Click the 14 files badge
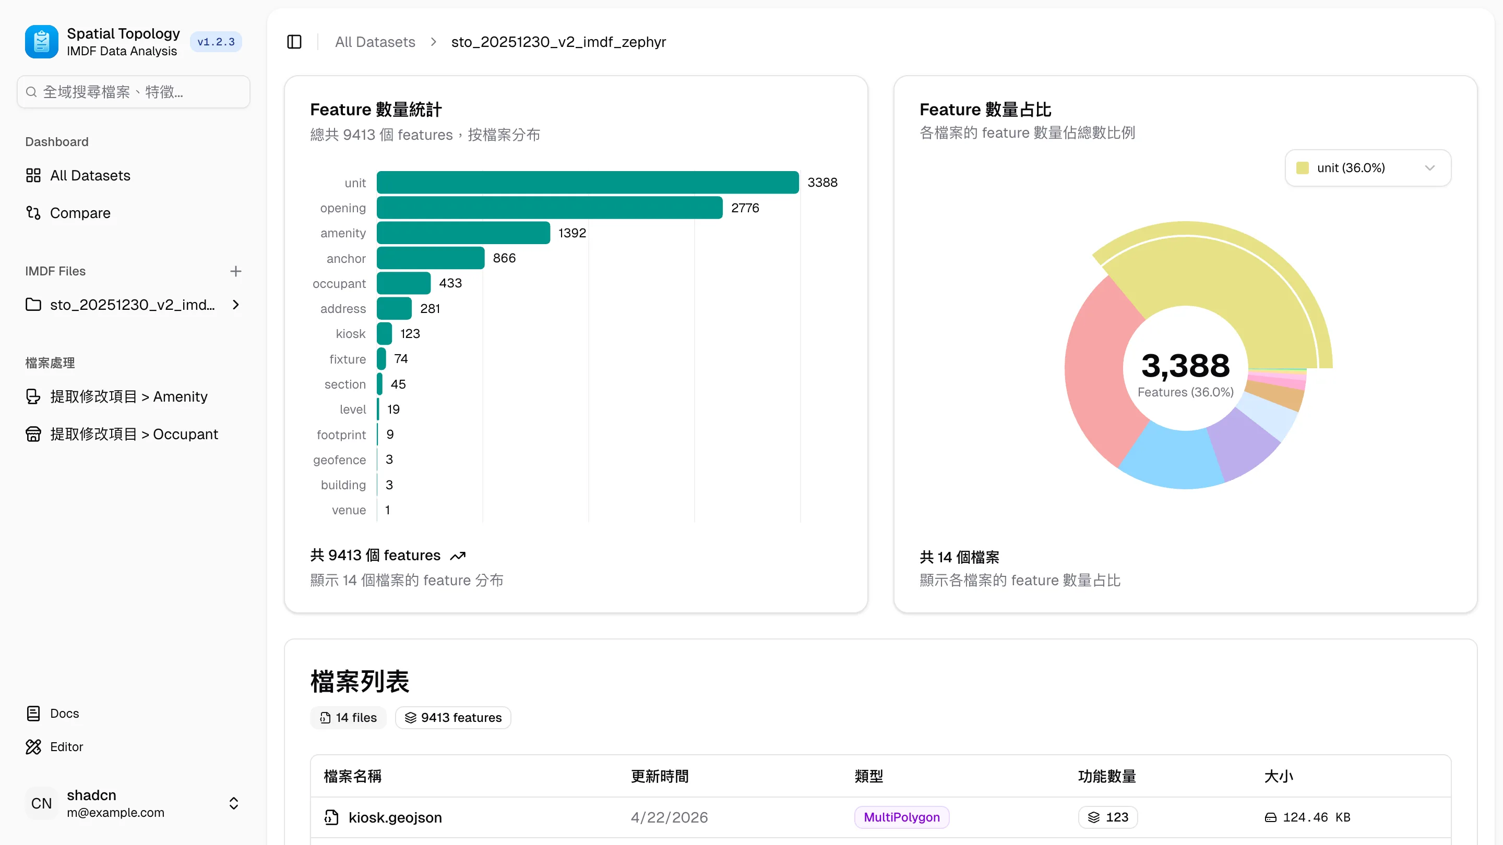The height and width of the screenshot is (845, 1503). pos(348,717)
